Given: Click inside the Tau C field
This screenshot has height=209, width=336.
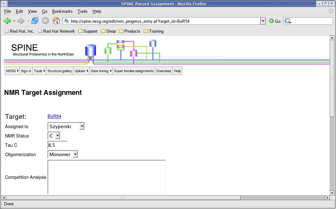Looking at the screenshot, I should [57, 145].
